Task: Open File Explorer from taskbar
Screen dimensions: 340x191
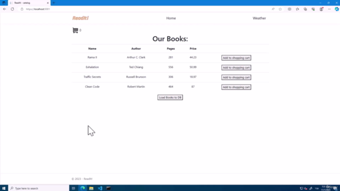Action: coord(91,188)
